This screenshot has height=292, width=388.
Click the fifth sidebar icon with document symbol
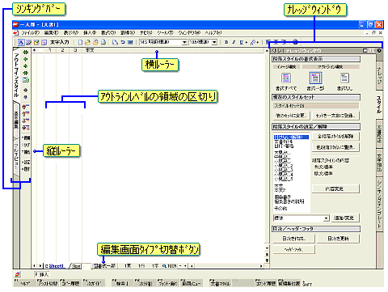tap(26, 80)
